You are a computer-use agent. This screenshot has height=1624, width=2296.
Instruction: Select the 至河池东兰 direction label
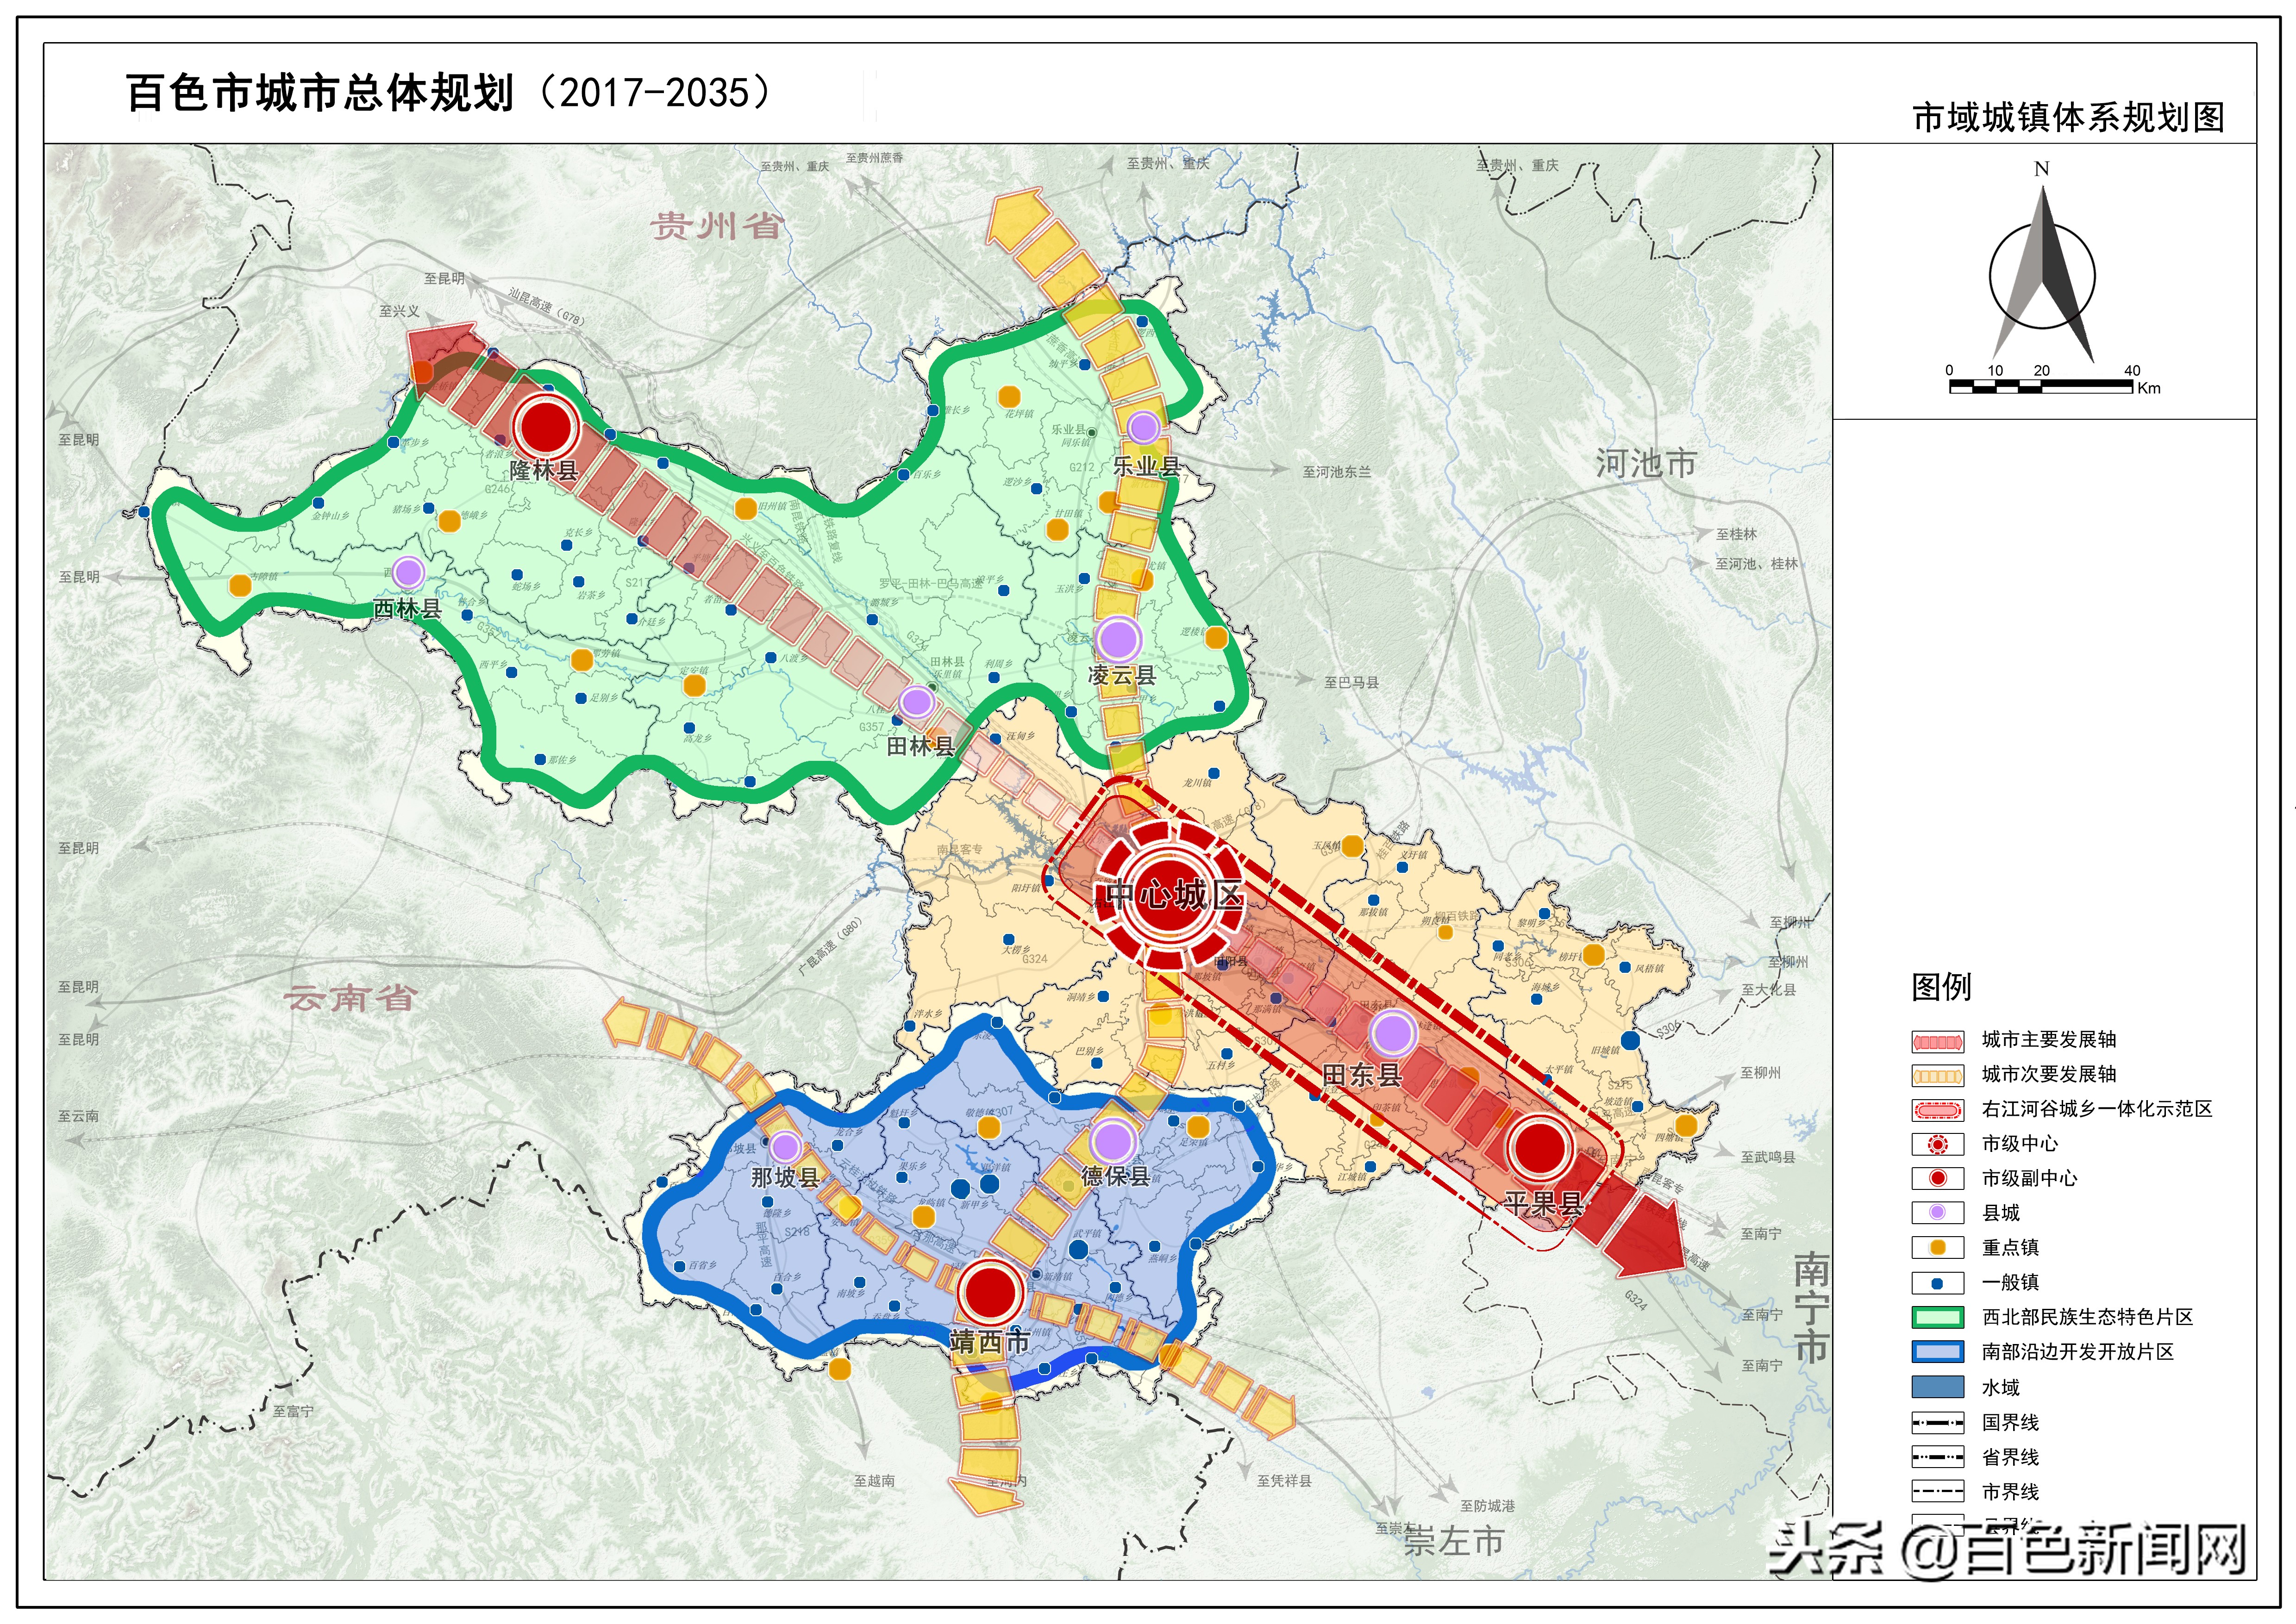click(x=1337, y=472)
